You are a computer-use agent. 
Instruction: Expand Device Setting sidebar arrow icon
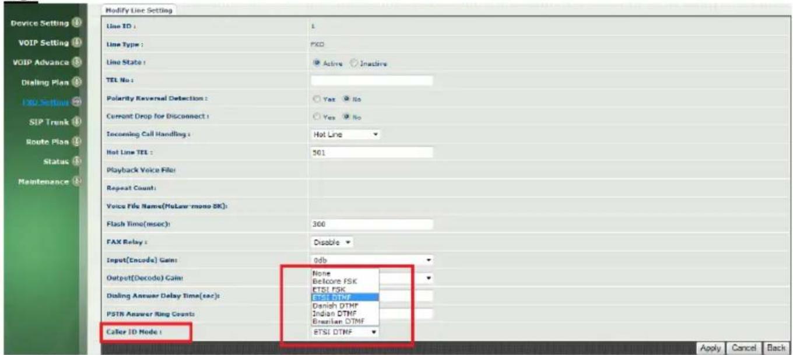[x=76, y=23]
